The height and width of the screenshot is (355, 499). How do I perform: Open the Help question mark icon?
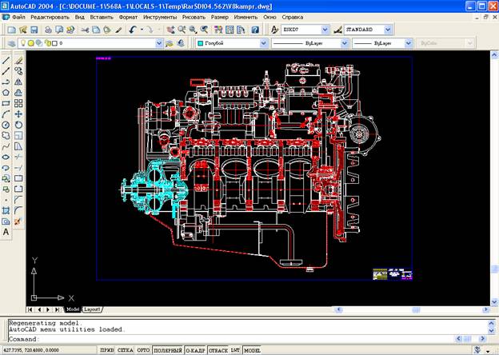pyautogui.click(x=255, y=30)
